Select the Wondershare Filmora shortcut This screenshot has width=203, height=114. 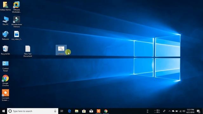click(x=16, y=22)
